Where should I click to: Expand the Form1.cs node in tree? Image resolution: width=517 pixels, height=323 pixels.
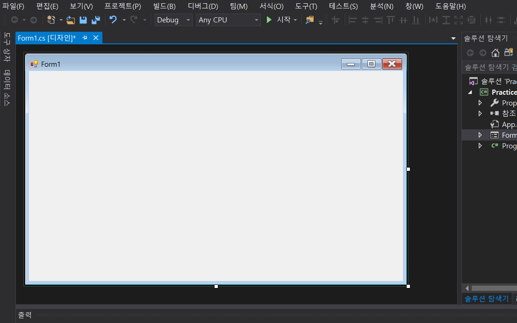480,135
